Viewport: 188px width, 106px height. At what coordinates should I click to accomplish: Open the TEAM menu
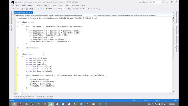[54, 5]
